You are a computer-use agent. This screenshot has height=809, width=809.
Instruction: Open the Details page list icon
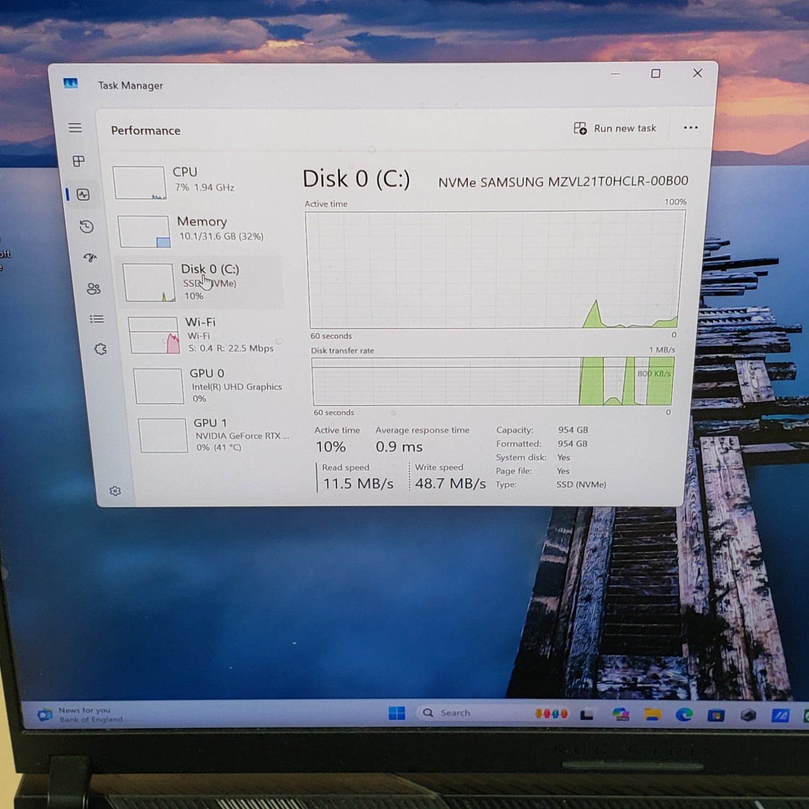click(x=97, y=319)
